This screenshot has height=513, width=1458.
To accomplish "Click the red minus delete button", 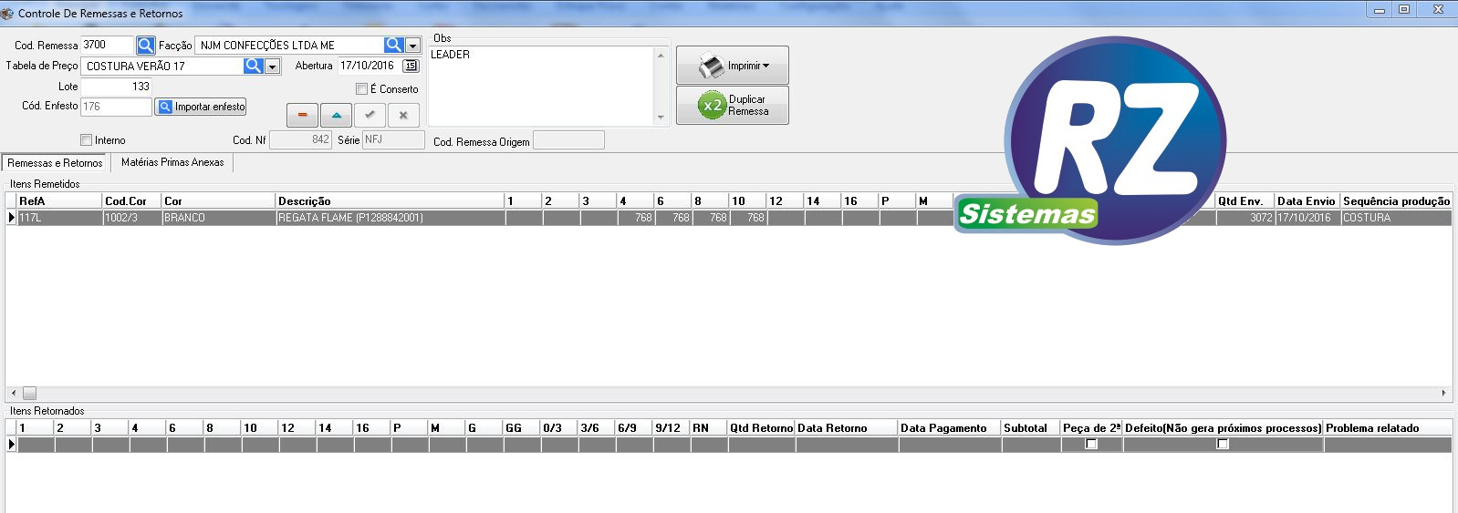I will coord(302,115).
